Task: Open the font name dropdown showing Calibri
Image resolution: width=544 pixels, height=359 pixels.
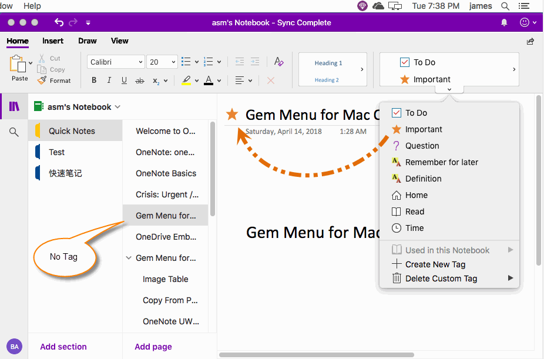Action: 116,62
